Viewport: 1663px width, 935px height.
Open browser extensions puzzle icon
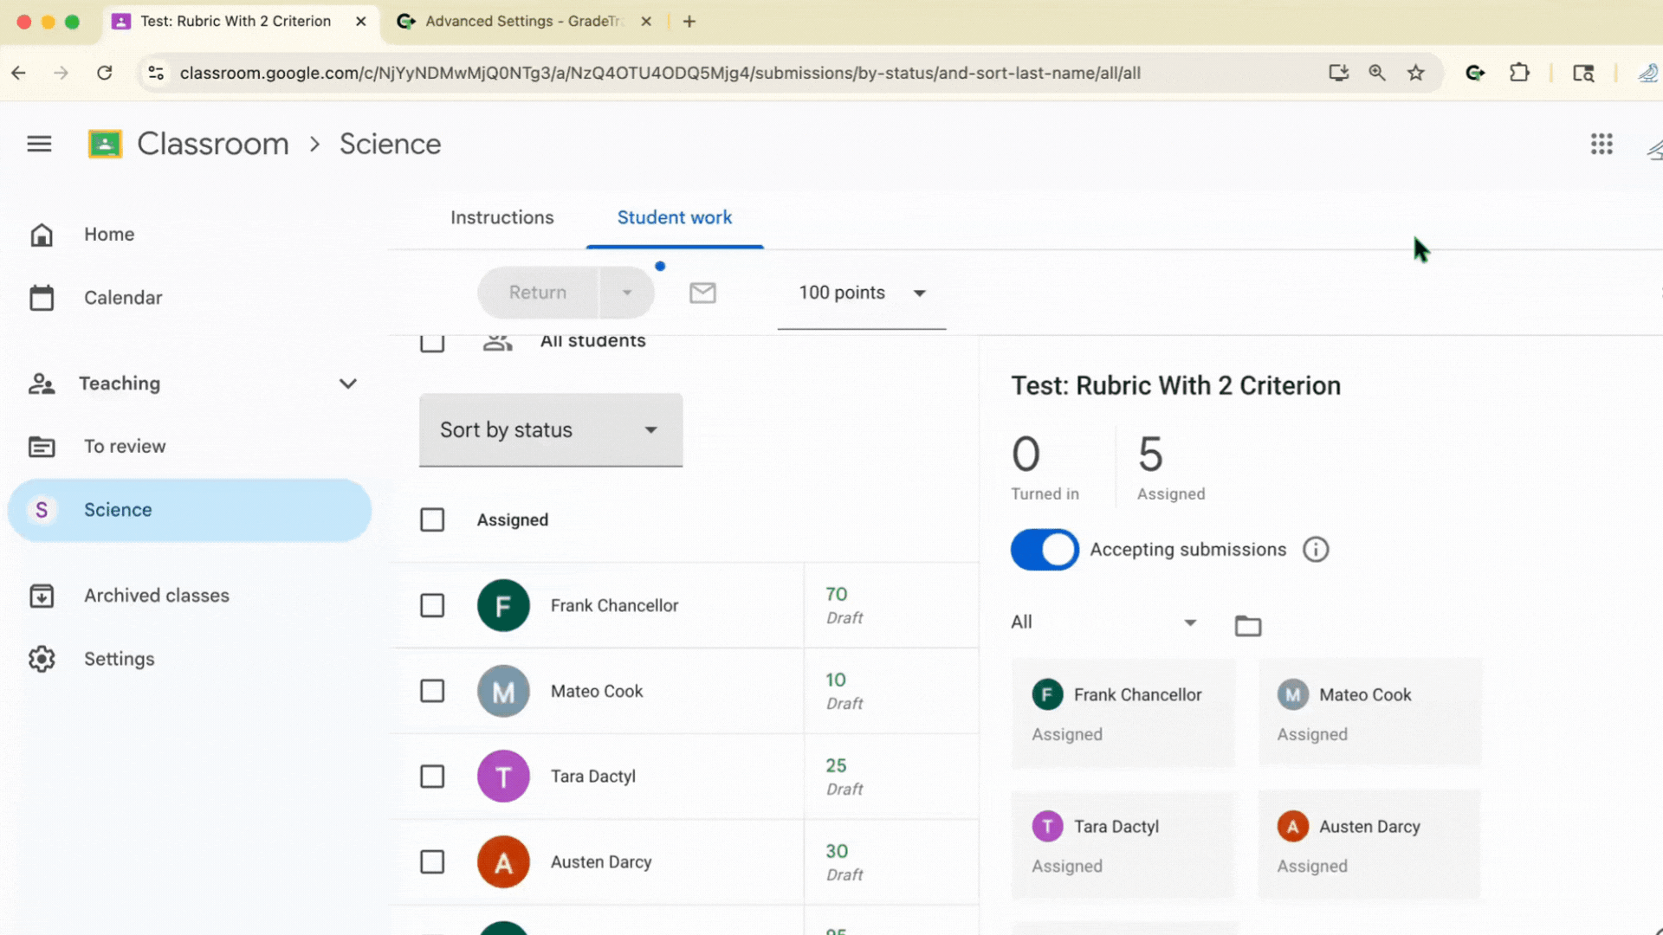point(1519,73)
